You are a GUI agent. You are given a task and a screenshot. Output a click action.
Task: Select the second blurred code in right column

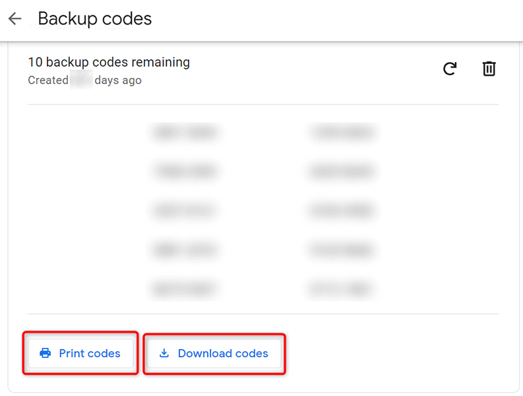342,172
